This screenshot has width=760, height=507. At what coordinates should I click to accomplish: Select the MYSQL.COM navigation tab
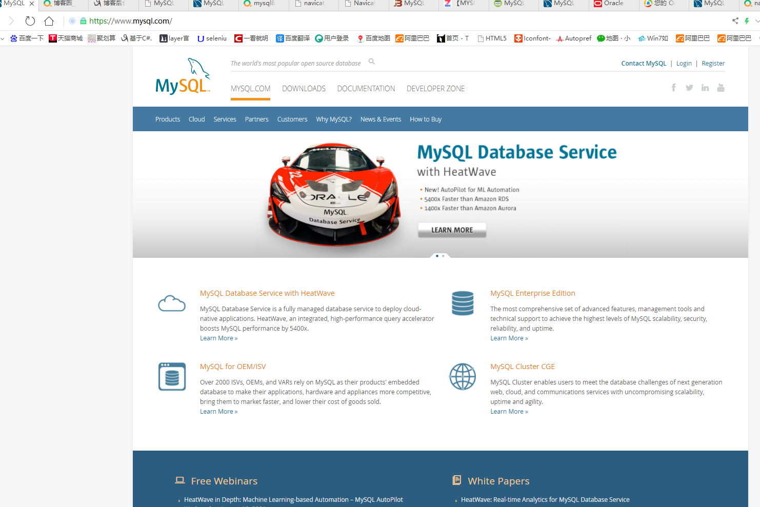(x=250, y=89)
